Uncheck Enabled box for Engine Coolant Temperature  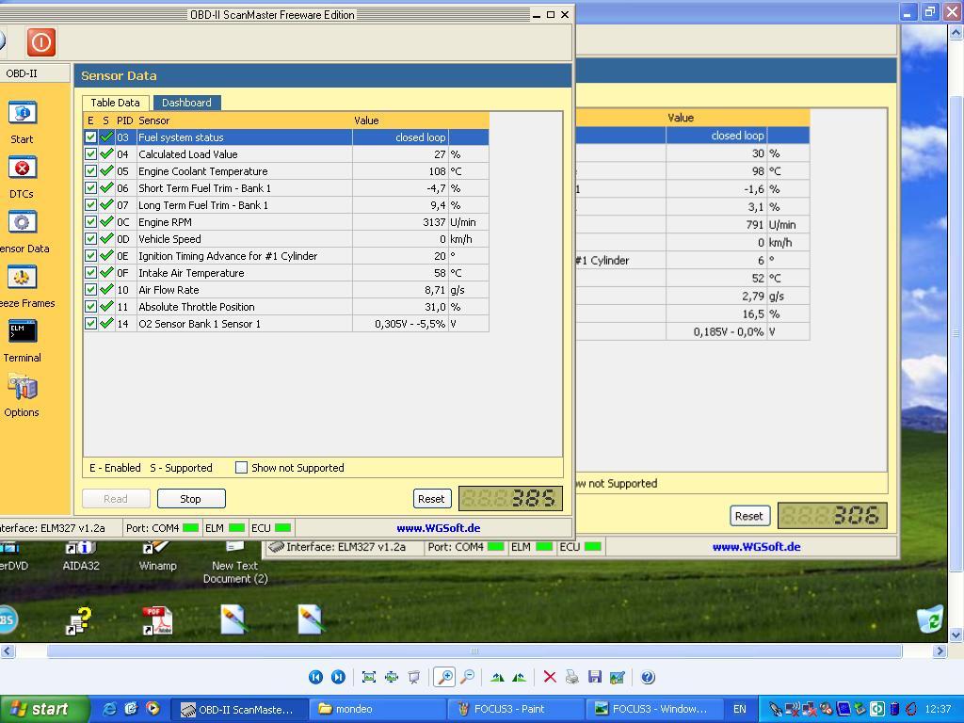[x=90, y=171]
